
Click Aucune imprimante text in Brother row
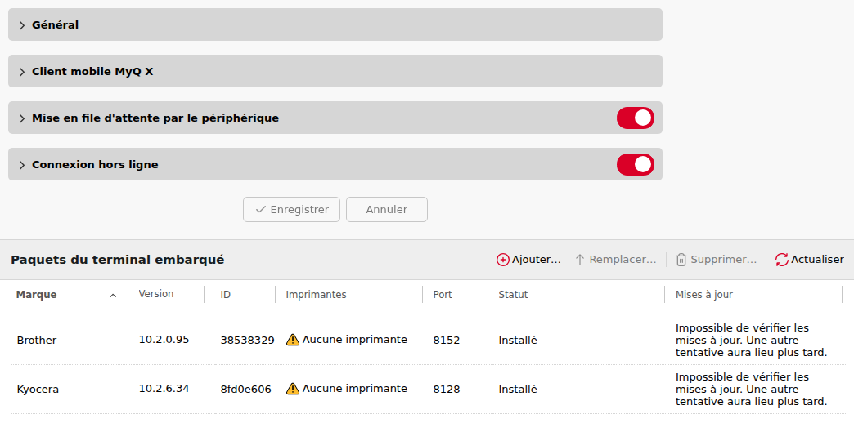coord(354,340)
